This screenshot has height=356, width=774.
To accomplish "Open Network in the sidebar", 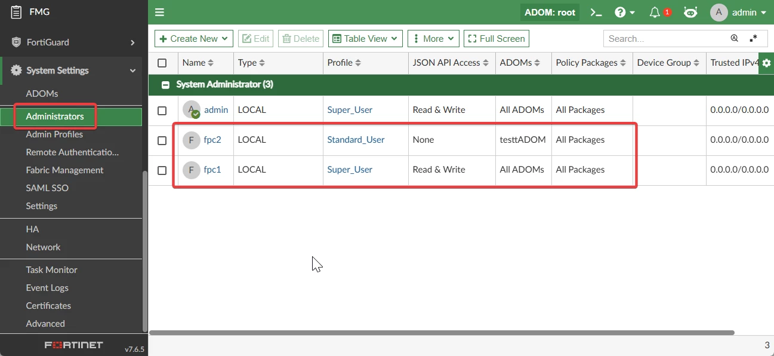I will tap(43, 247).
